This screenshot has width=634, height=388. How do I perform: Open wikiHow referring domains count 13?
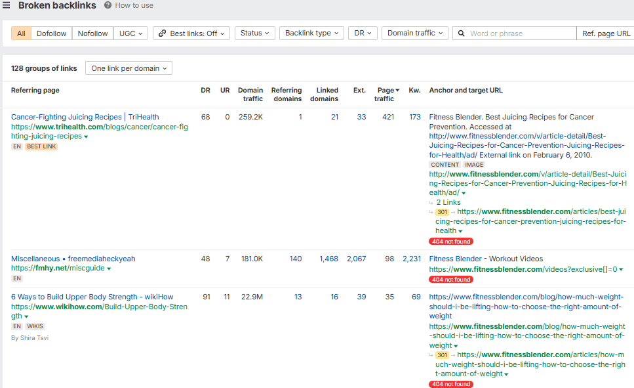click(x=298, y=297)
